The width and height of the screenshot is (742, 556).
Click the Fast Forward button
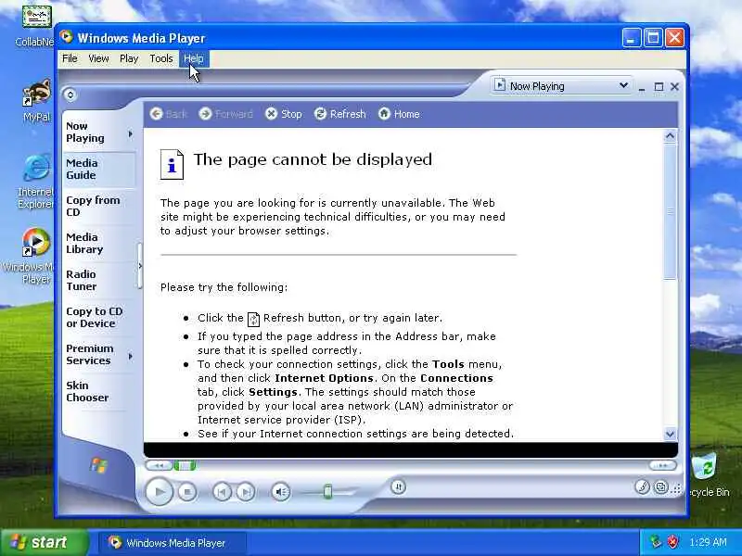coord(662,466)
